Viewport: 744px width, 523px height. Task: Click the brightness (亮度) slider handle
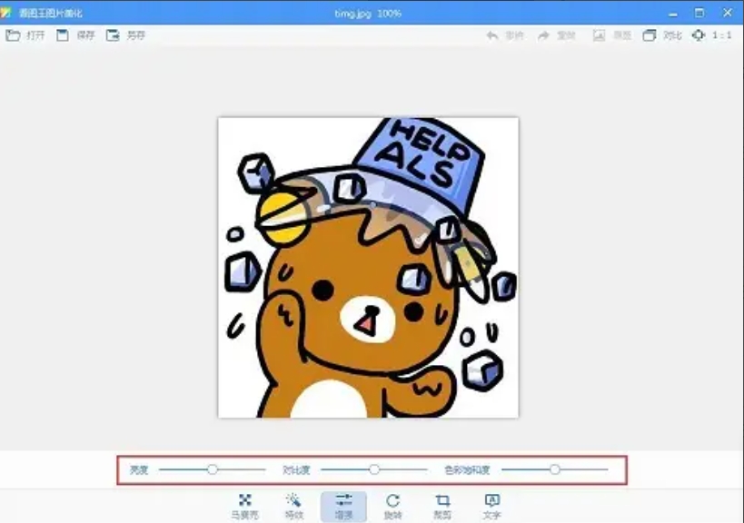212,469
